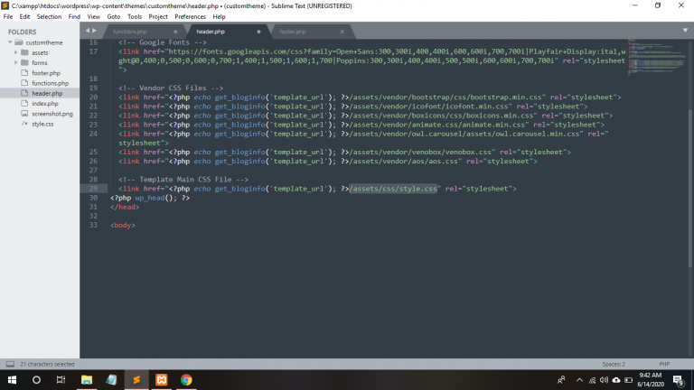The image size is (694, 390).
Task: Open the Help menu
Action: (219, 17)
